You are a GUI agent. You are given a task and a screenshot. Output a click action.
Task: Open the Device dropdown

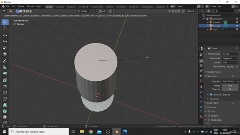click(x=230, y=63)
